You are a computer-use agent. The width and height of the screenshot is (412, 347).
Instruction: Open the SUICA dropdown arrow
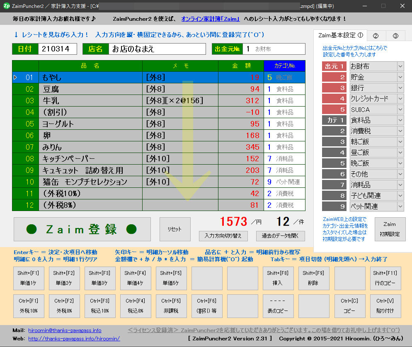[x=400, y=109]
